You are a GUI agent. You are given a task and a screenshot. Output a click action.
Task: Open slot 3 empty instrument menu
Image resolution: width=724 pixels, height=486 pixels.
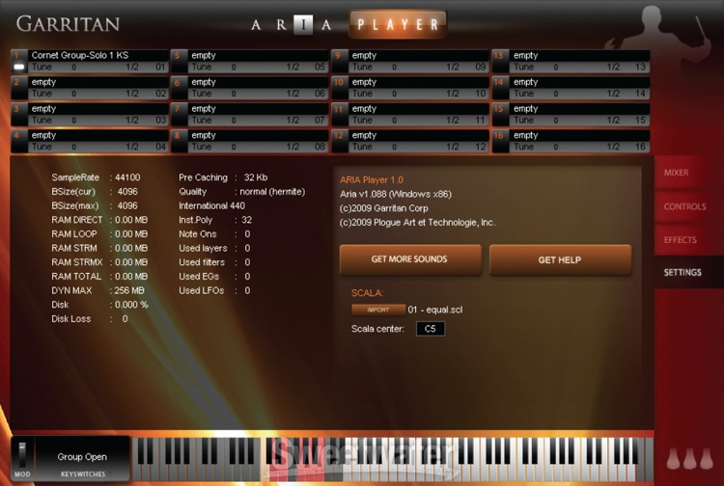pos(97,109)
